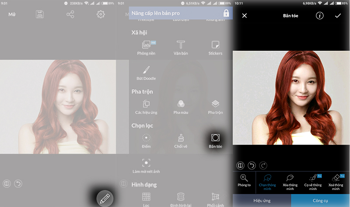The height and width of the screenshot is (207, 350).
Task: Select Phông nền tool
Action: tap(146, 48)
